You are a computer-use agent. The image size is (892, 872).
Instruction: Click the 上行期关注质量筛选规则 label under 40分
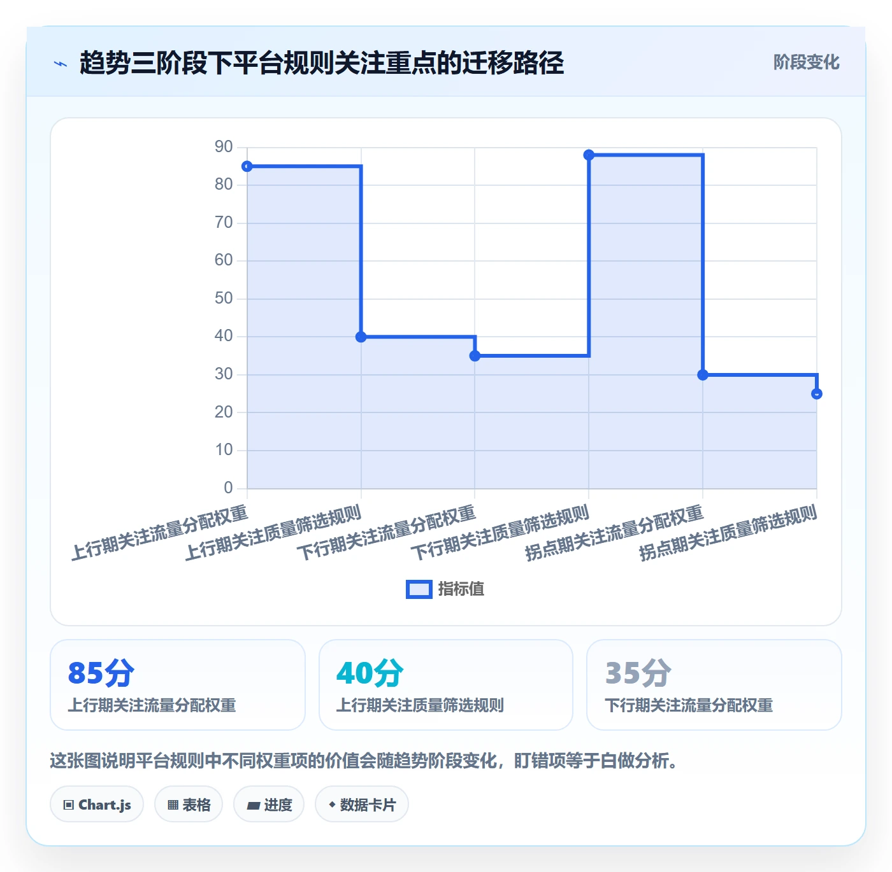point(421,705)
